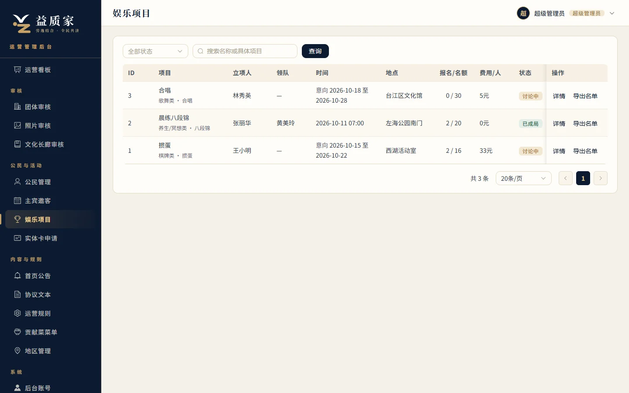Click the 后台账号 user icon
Viewport: 629px width, 393px height.
(17, 388)
